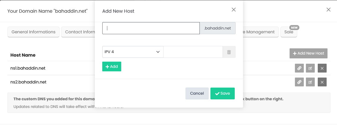Click Add New Host button in background

pos(309,53)
